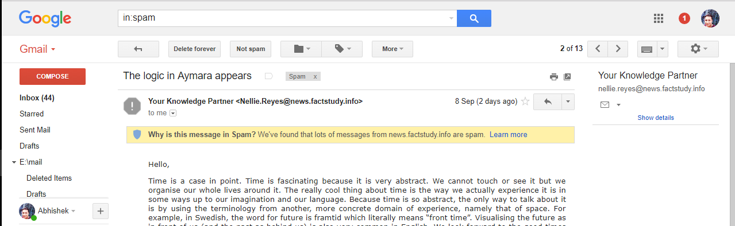Image resolution: width=735 pixels, height=226 pixels.
Task: Click the email envelope icon in contact panel
Action: point(605,105)
